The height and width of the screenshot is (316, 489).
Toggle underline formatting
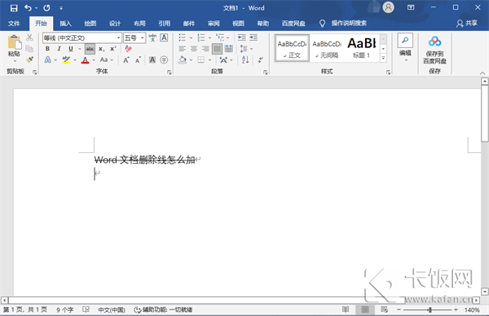pyautogui.click(x=71, y=49)
